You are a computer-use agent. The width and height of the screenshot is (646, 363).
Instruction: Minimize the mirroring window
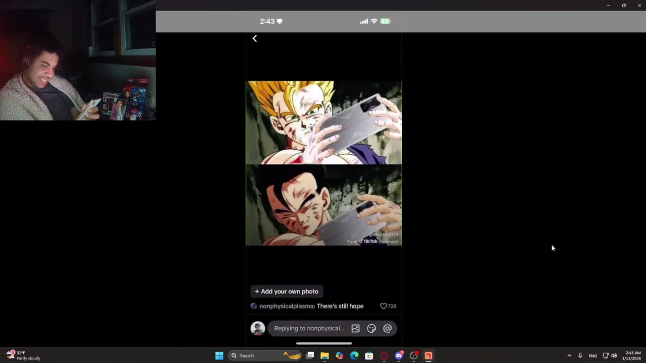pos(608,5)
